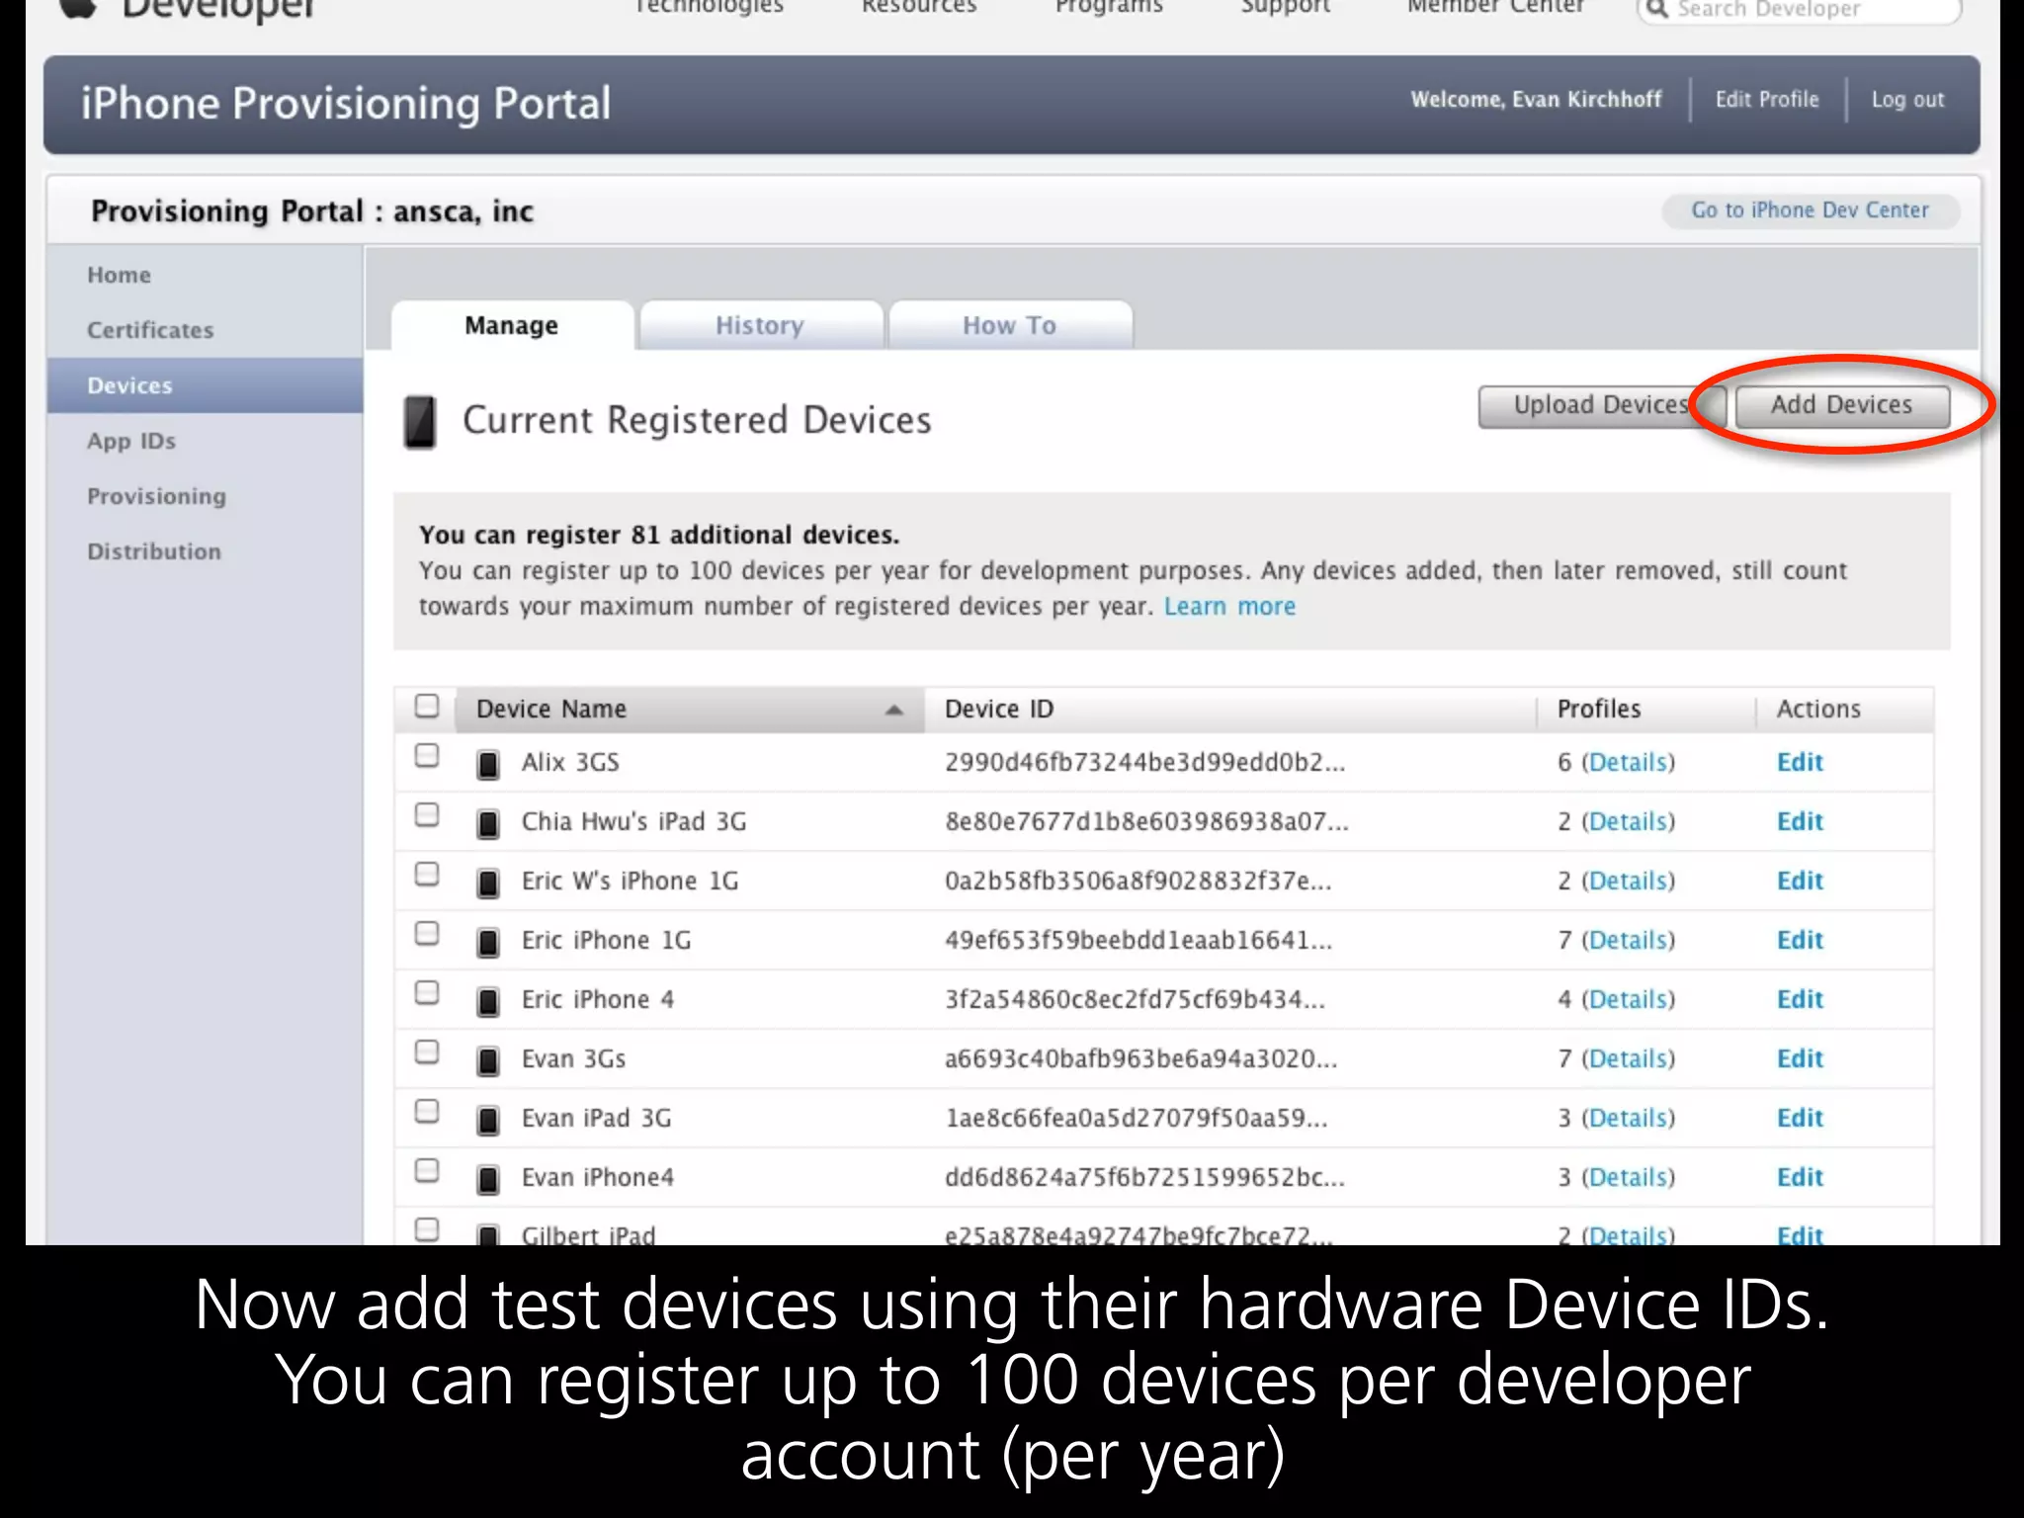
Task: Go to Home in sidebar
Action: (120, 275)
